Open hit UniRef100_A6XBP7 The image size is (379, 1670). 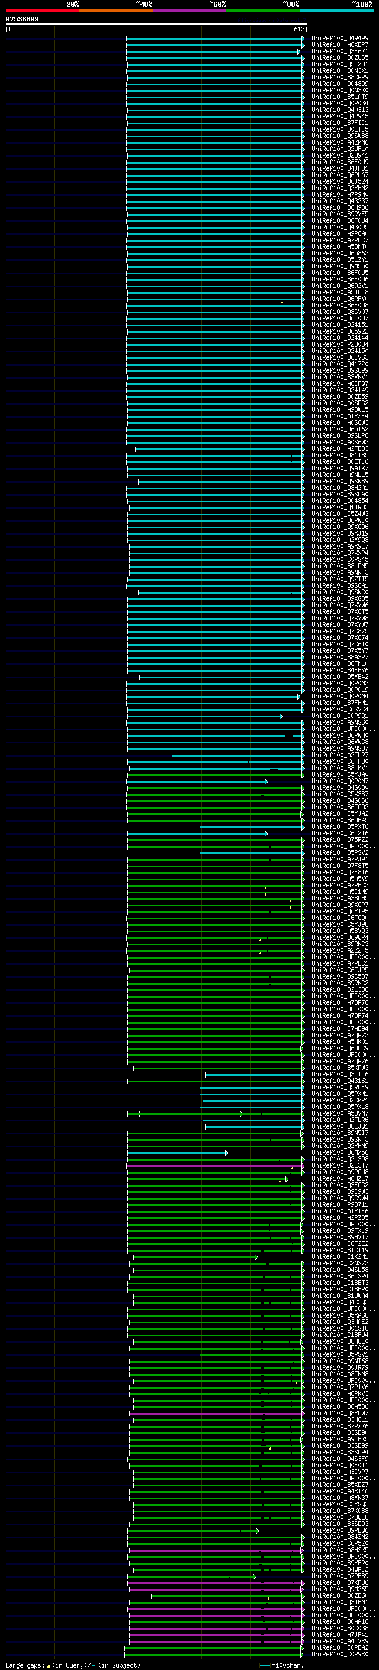click(340, 45)
